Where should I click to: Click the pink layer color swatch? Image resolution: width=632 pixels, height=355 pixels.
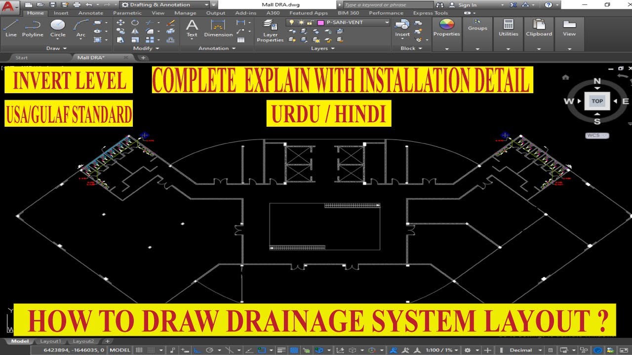pyautogui.click(x=320, y=23)
